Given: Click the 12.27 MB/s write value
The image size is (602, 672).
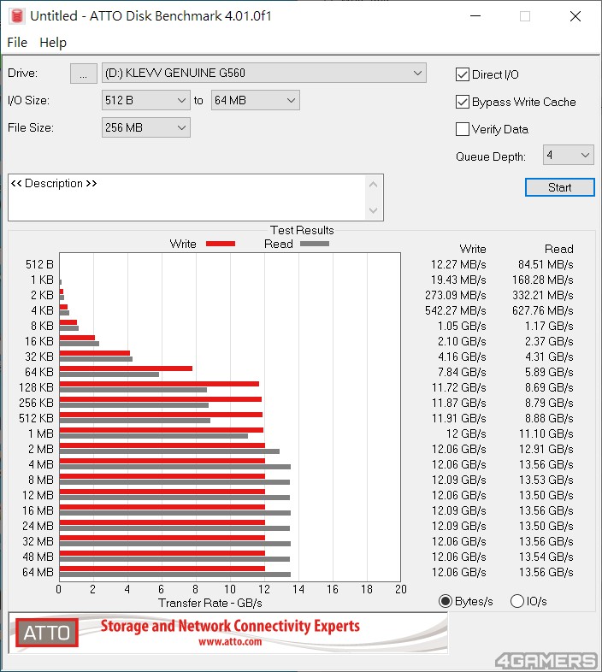Looking at the screenshot, I should [458, 264].
